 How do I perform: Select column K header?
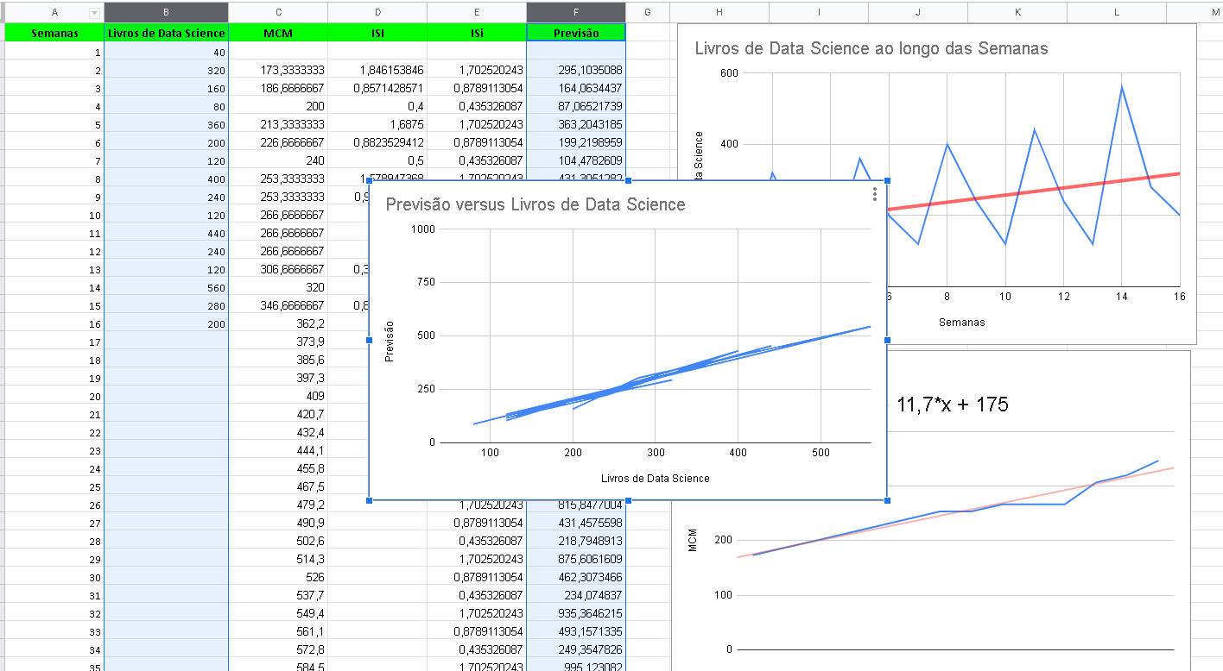point(1017,12)
